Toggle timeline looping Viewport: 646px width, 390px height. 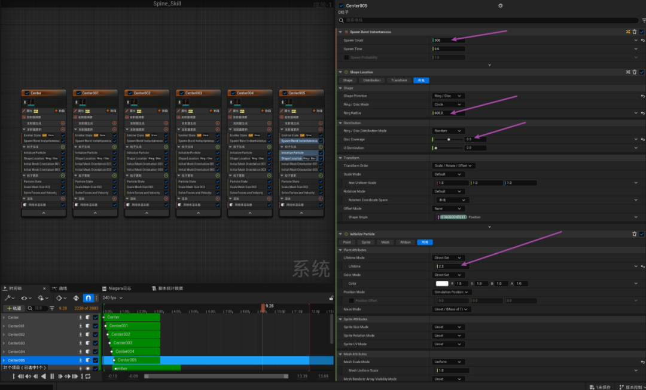click(88, 376)
